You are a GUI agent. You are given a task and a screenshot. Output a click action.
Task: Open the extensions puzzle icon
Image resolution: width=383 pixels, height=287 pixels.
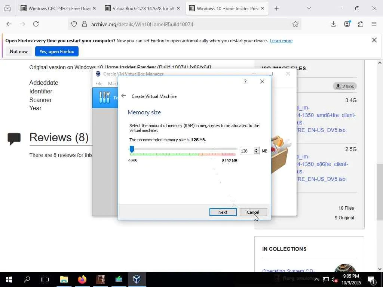(x=361, y=24)
